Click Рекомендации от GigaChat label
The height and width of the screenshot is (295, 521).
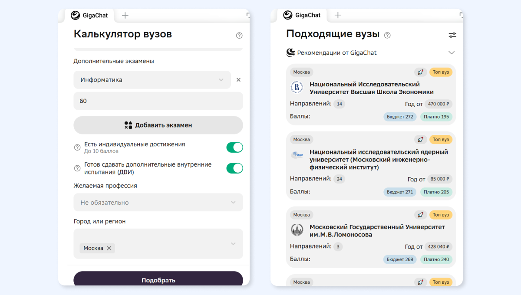pyautogui.click(x=337, y=52)
